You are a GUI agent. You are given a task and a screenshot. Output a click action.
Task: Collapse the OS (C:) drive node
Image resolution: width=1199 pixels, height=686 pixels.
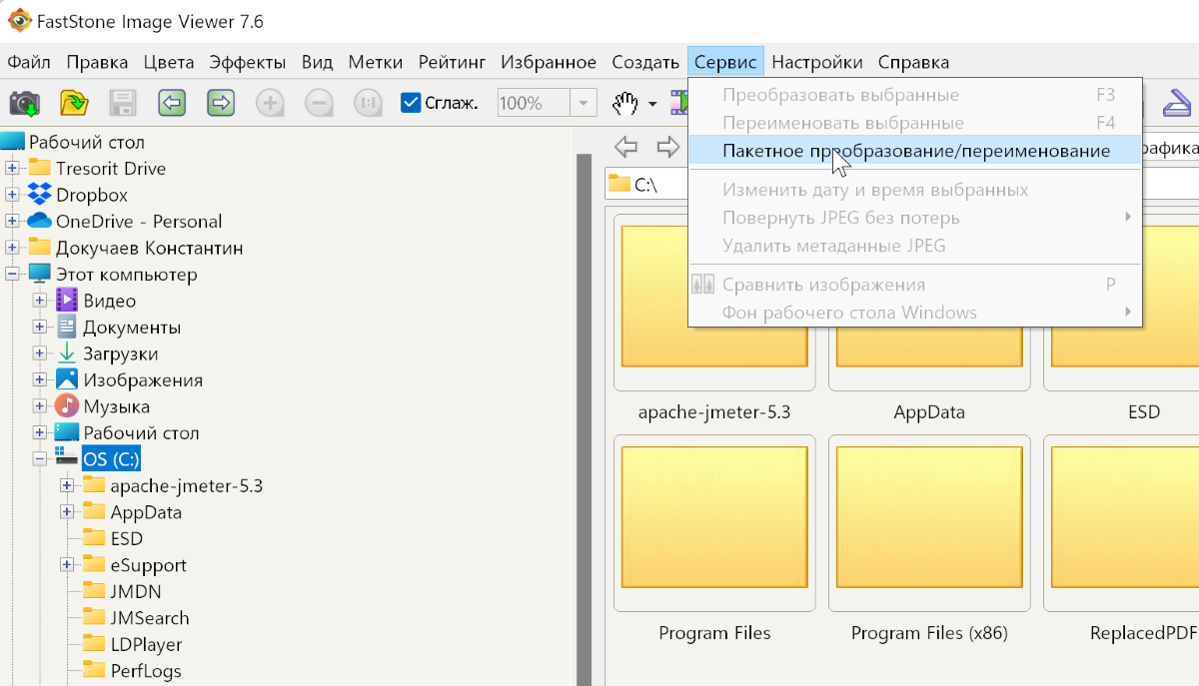pyautogui.click(x=40, y=459)
